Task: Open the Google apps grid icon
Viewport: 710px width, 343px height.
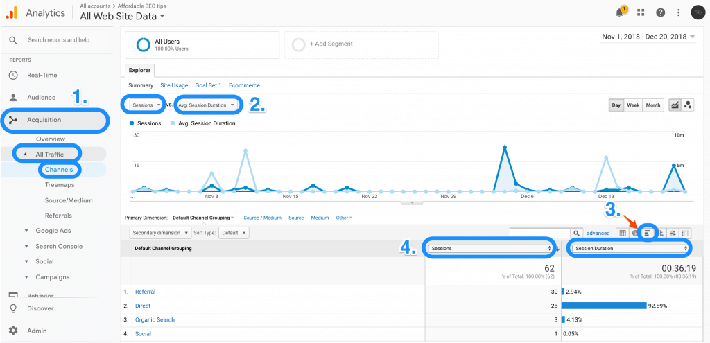Action: coord(640,12)
